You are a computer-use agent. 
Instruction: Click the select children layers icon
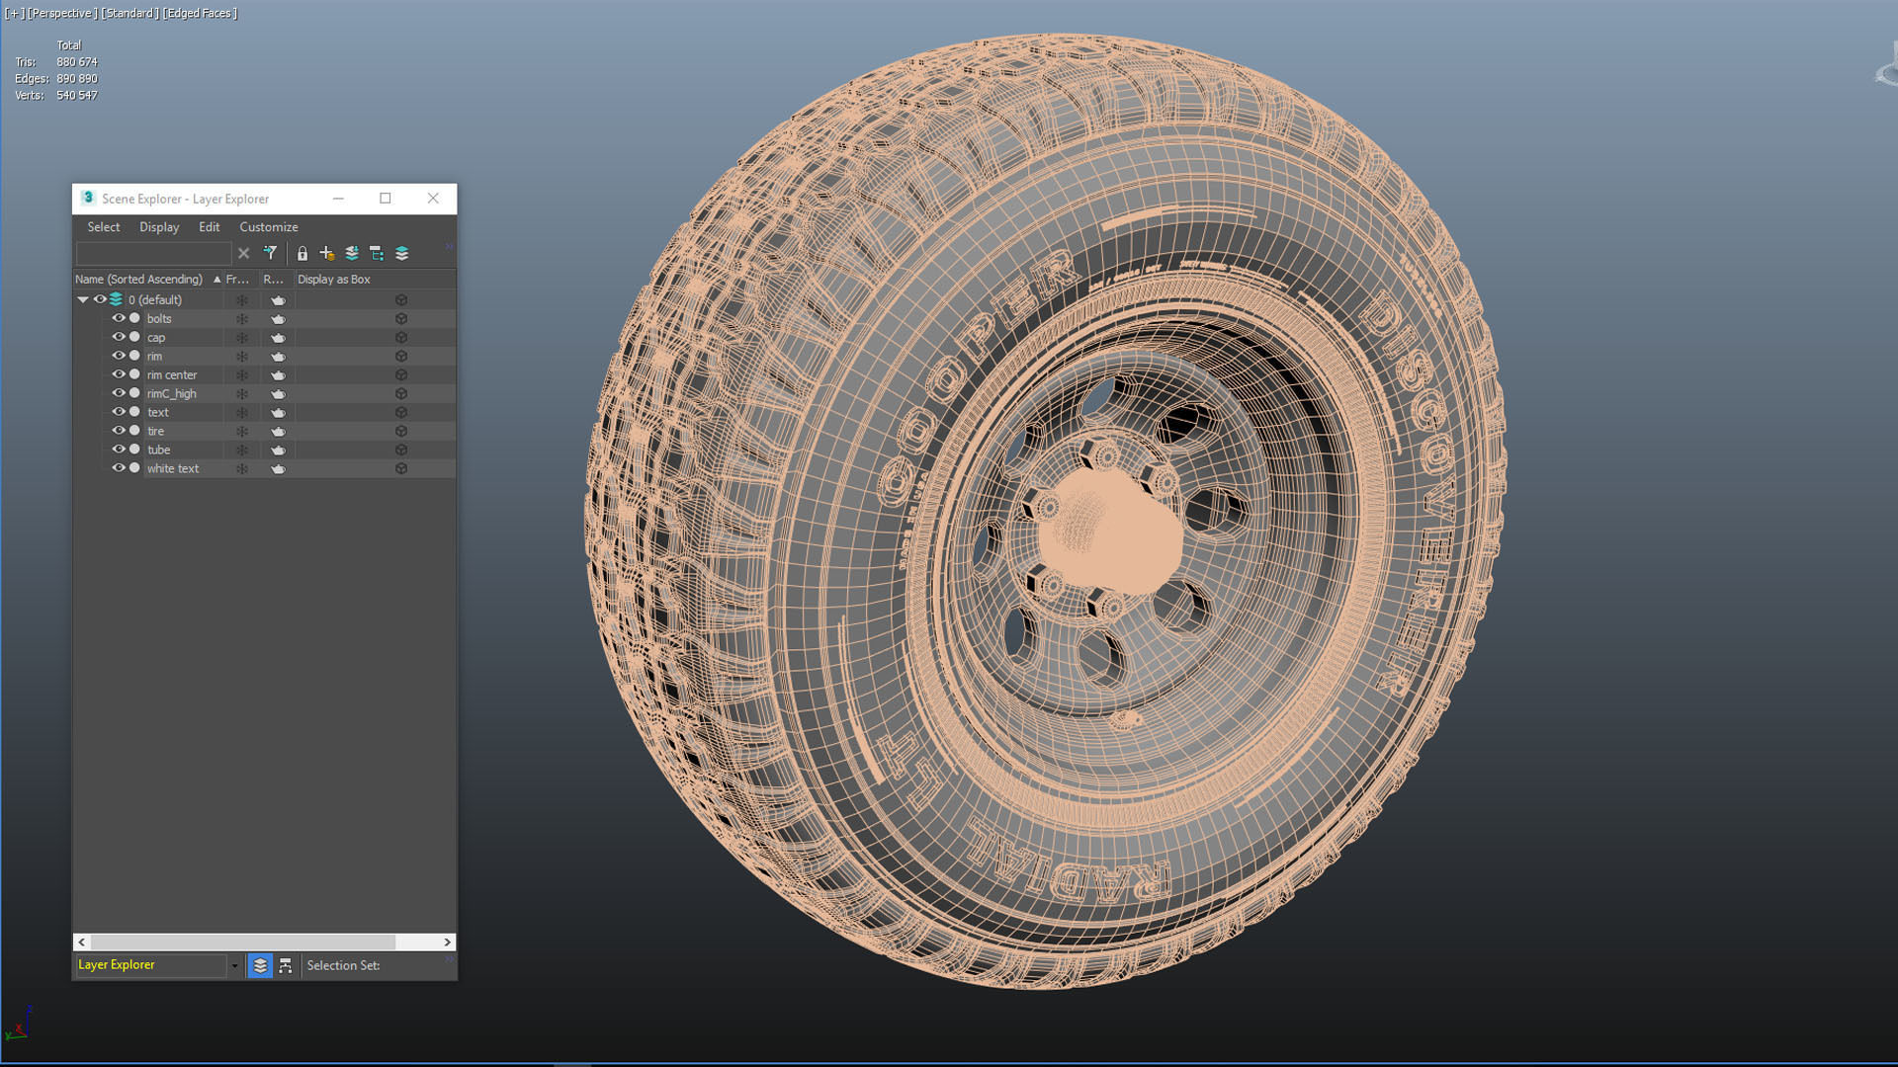352,254
